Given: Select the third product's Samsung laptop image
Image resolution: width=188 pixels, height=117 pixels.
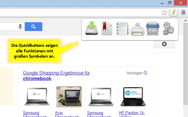Looking at the screenshot, I should coord(101,97).
